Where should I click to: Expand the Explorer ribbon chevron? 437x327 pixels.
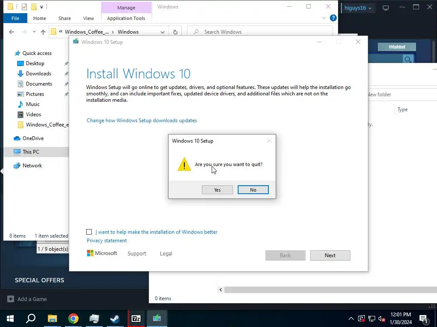324,18
